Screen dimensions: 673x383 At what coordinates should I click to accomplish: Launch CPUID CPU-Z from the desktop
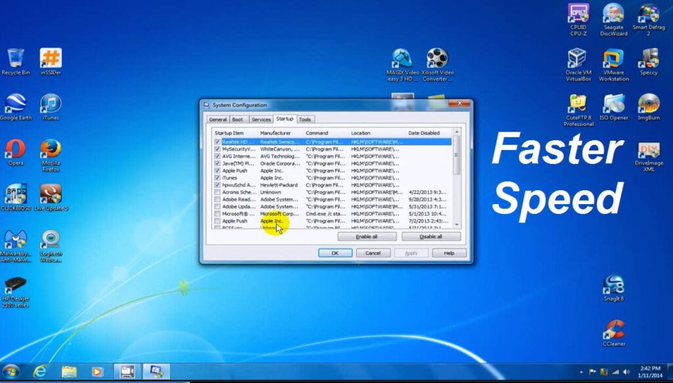tap(578, 20)
